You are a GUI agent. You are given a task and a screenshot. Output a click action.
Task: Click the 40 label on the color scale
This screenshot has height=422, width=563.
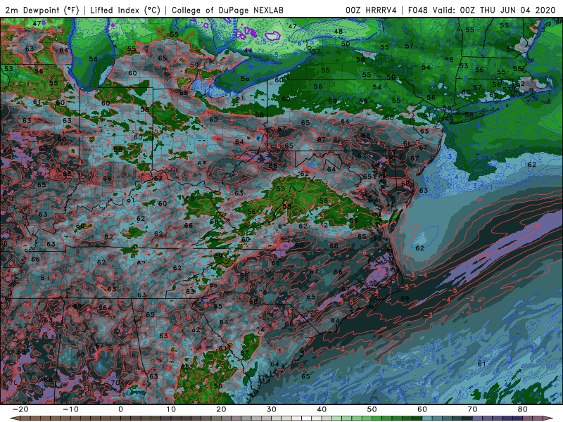click(322, 409)
